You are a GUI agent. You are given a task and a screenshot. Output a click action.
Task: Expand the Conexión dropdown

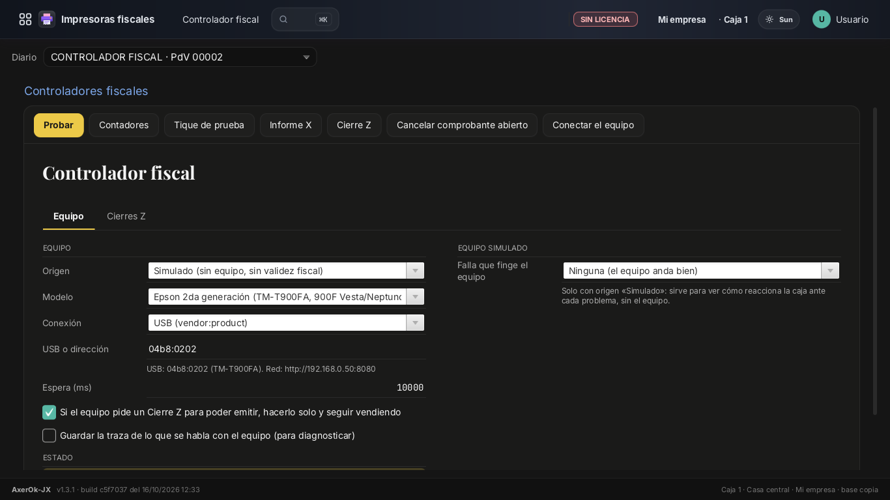(286, 323)
